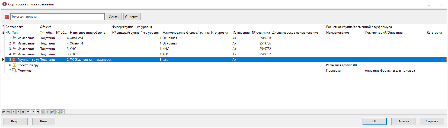Click the refresh curved arrow icon
The width and height of the screenshot is (448, 128).
(33, 111)
